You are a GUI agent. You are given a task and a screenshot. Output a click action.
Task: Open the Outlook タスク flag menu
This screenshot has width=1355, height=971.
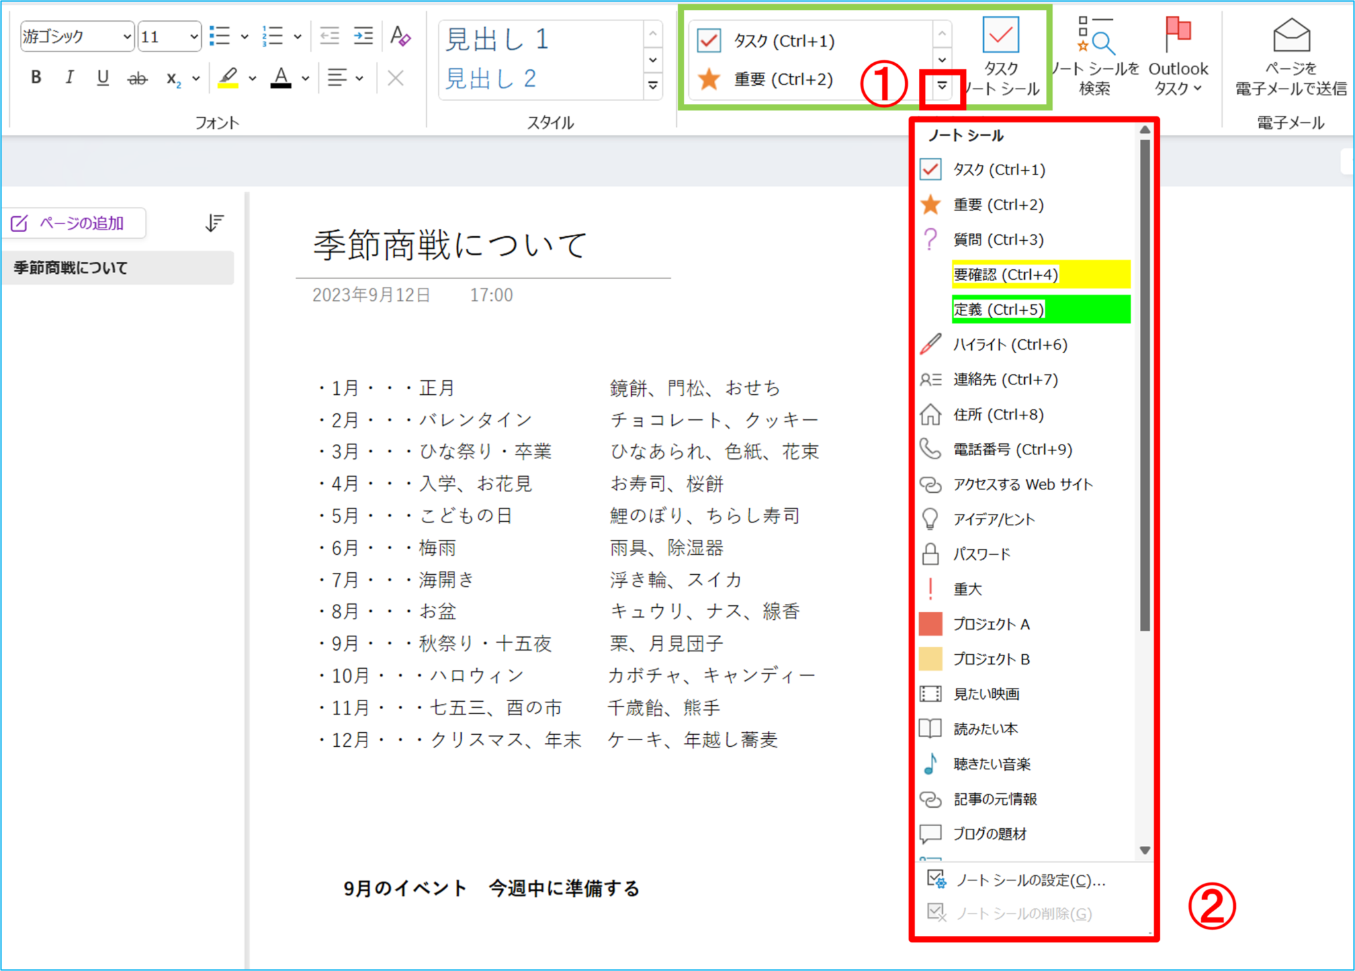click(x=1178, y=58)
